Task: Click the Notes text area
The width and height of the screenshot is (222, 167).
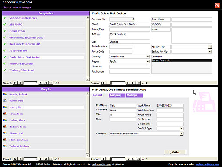Action: pos(192,36)
